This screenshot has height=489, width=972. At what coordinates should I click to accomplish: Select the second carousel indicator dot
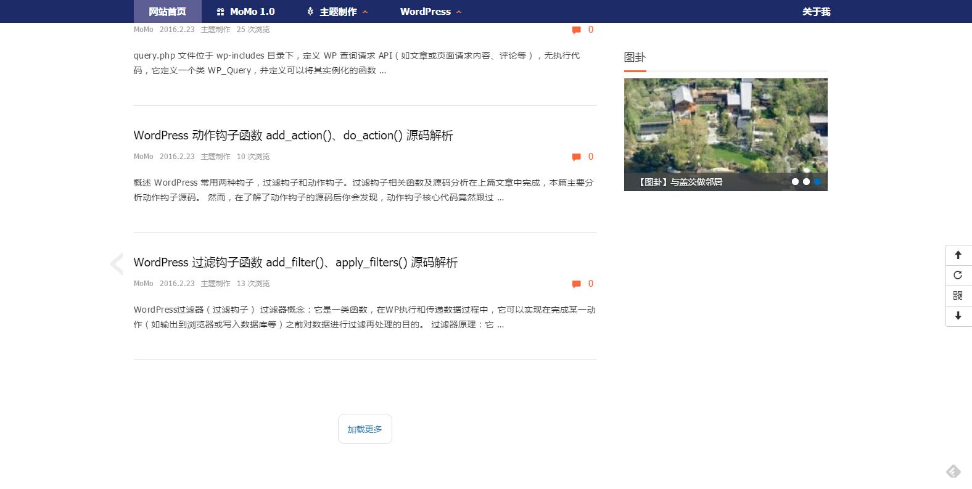[x=806, y=182]
